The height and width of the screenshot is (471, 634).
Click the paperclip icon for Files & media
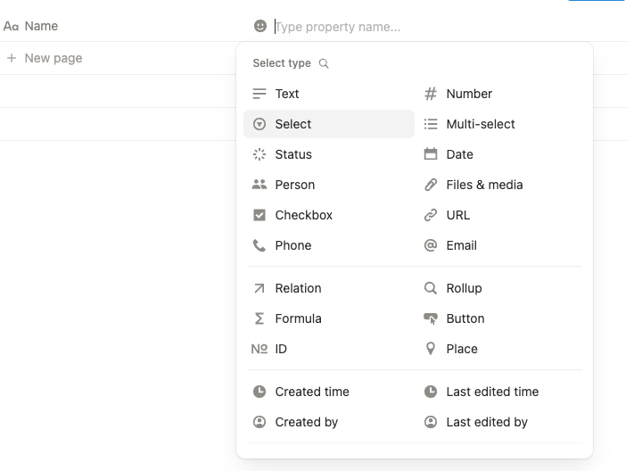click(x=431, y=185)
